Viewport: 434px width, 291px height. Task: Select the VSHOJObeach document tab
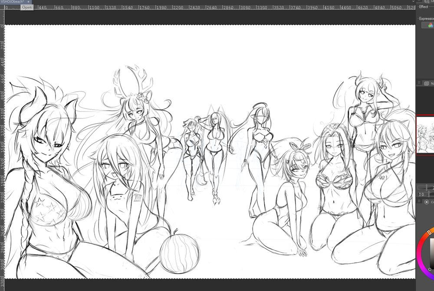(x=13, y=2)
